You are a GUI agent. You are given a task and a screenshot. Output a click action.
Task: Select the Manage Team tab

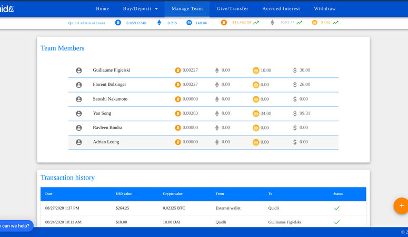pyautogui.click(x=187, y=8)
